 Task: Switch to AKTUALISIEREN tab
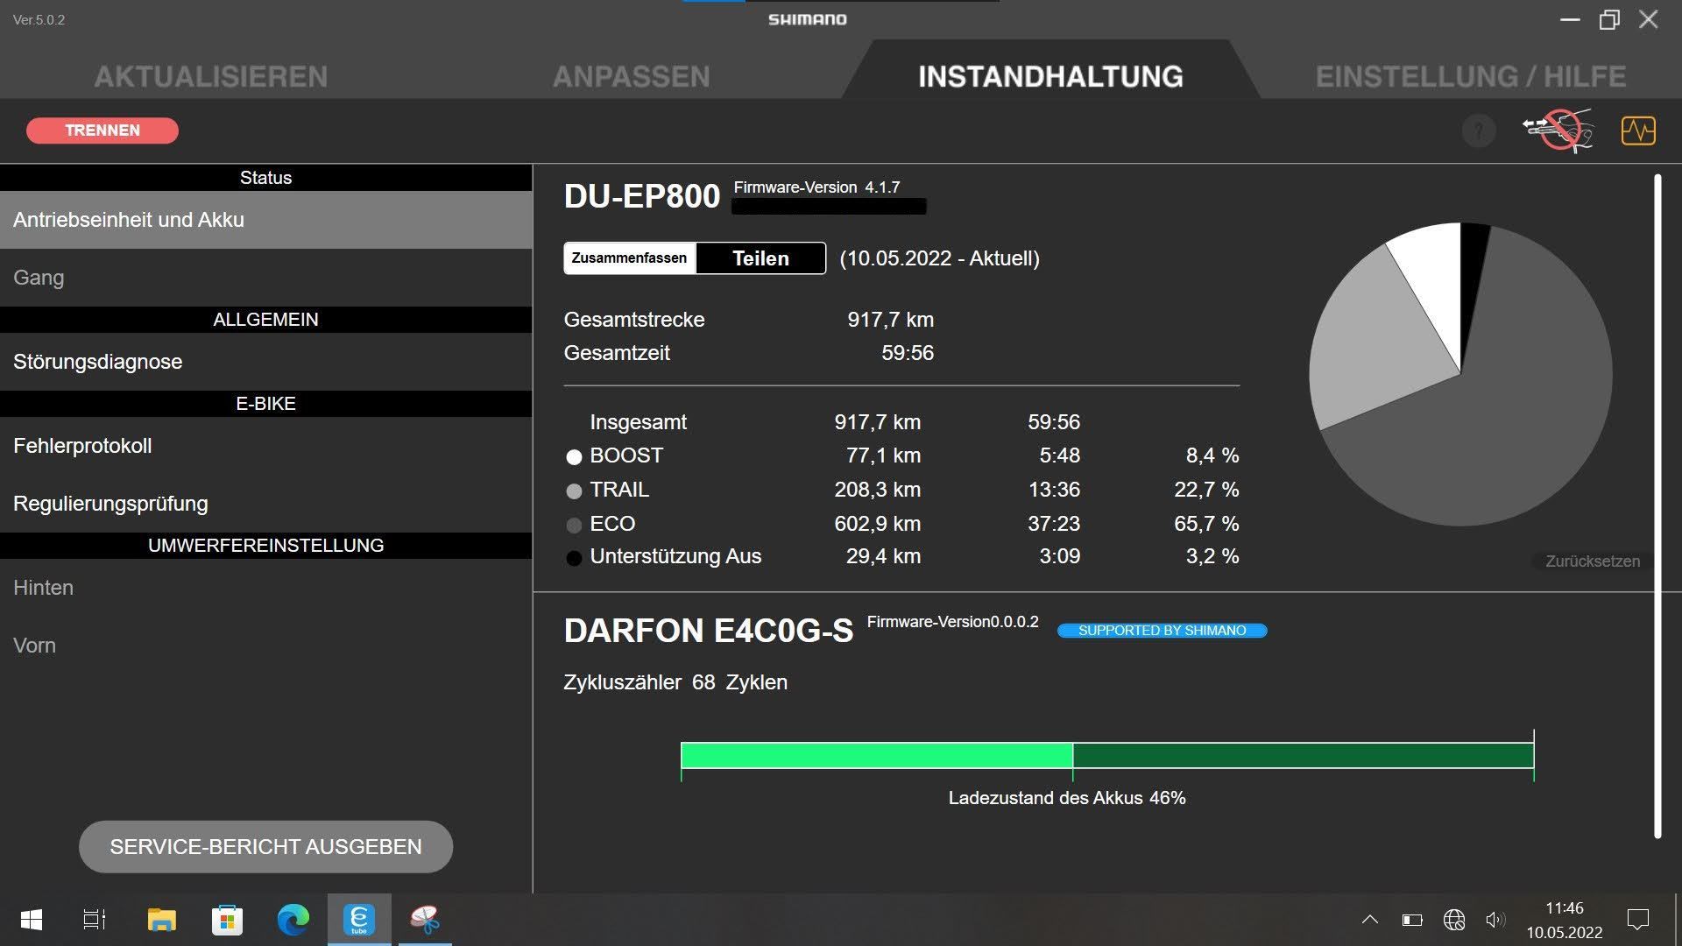(211, 77)
